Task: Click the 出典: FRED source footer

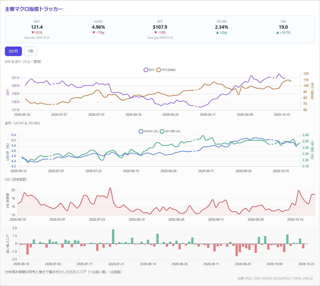Action: pyautogui.click(x=275, y=278)
